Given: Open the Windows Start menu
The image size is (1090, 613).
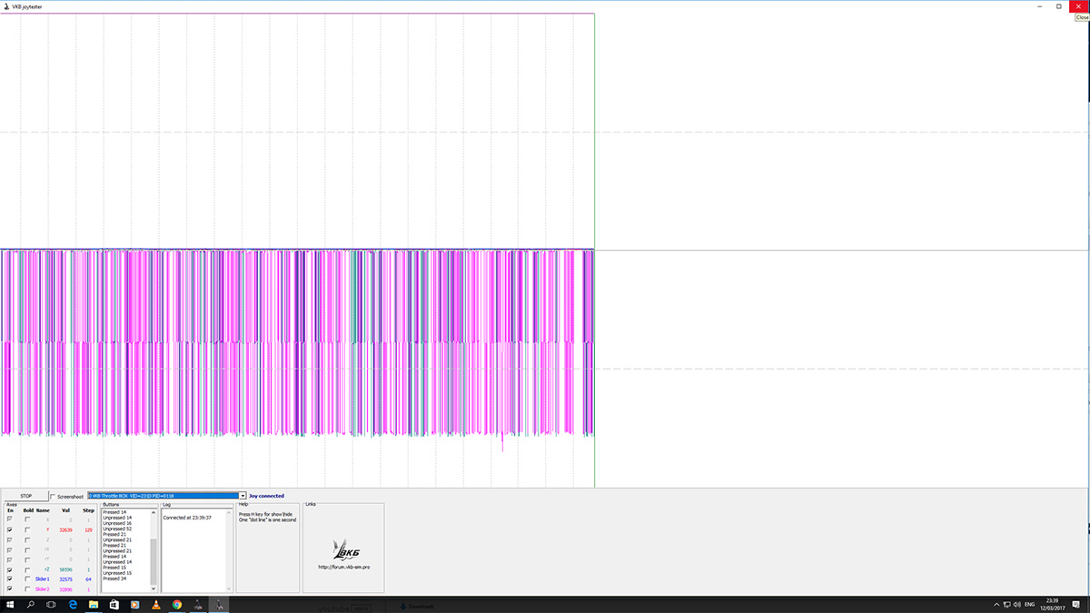Looking at the screenshot, I should (10, 604).
